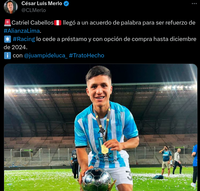Screen dimensions: 200x191
Task: Click the César Luis Merlo display name
Action: pyautogui.click(x=42, y=3)
